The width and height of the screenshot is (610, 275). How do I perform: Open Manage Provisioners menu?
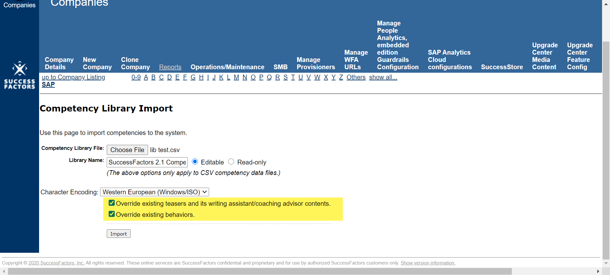click(316, 64)
